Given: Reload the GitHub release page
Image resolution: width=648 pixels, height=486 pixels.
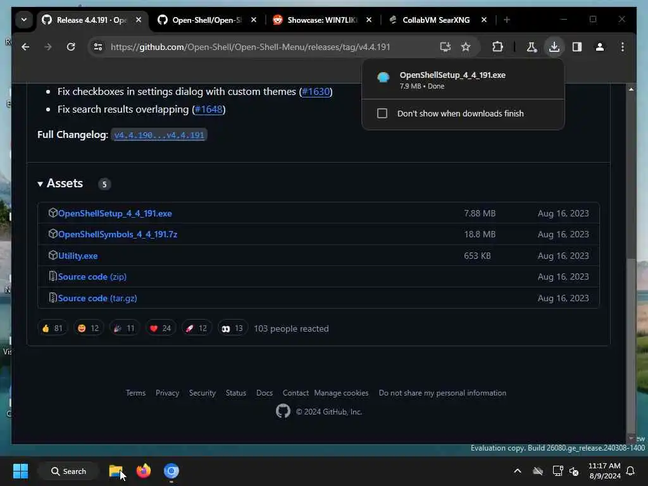Looking at the screenshot, I should click(x=71, y=47).
